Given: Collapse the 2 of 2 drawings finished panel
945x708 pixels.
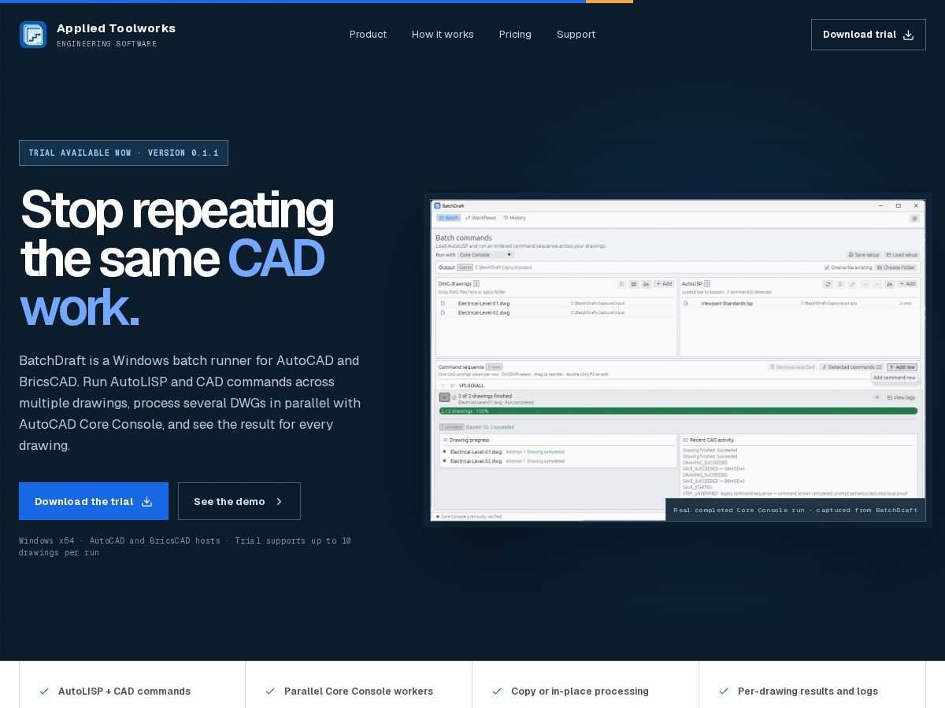Looking at the screenshot, I should click(444, 397).
